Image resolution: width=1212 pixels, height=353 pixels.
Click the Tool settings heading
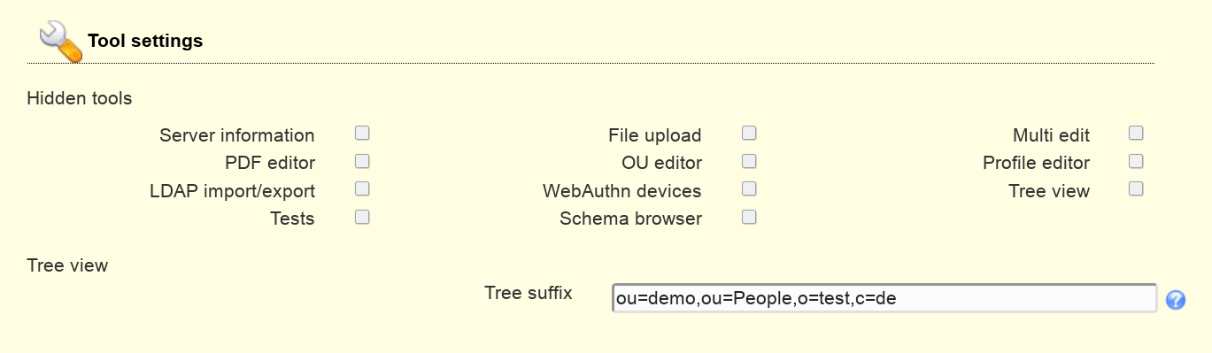tap(145, 41)
